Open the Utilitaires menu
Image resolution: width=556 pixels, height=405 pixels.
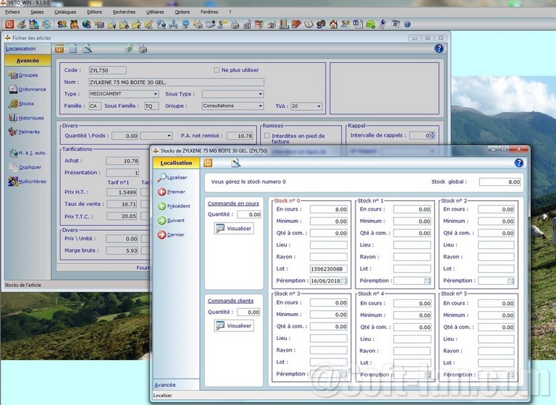[x=154, y=12]
